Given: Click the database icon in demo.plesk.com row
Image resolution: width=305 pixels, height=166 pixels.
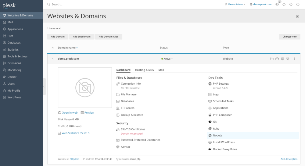Looking at the screenshot, I should pyautogui.click(x=282, y=59).
